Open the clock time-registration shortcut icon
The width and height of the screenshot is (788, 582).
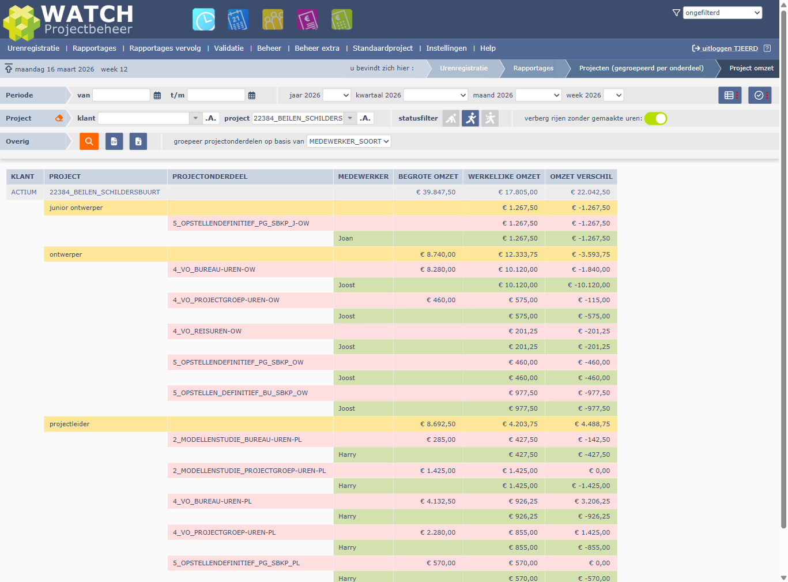[203, 20]
